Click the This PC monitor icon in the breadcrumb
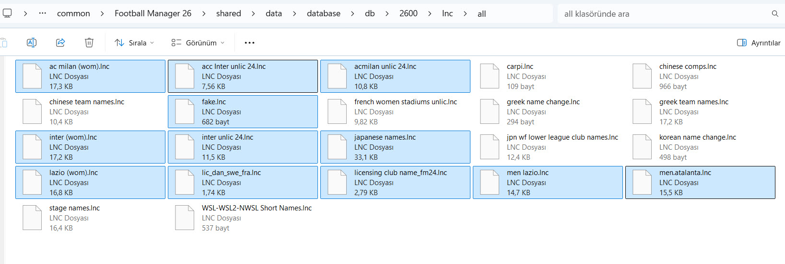 pyautogui.click(x=7, y=13)
